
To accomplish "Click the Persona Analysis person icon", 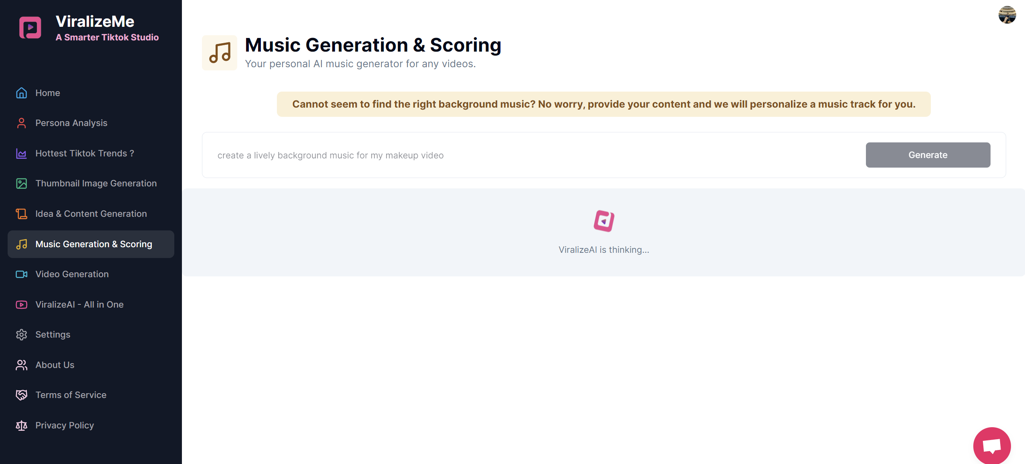I will 22,123.
